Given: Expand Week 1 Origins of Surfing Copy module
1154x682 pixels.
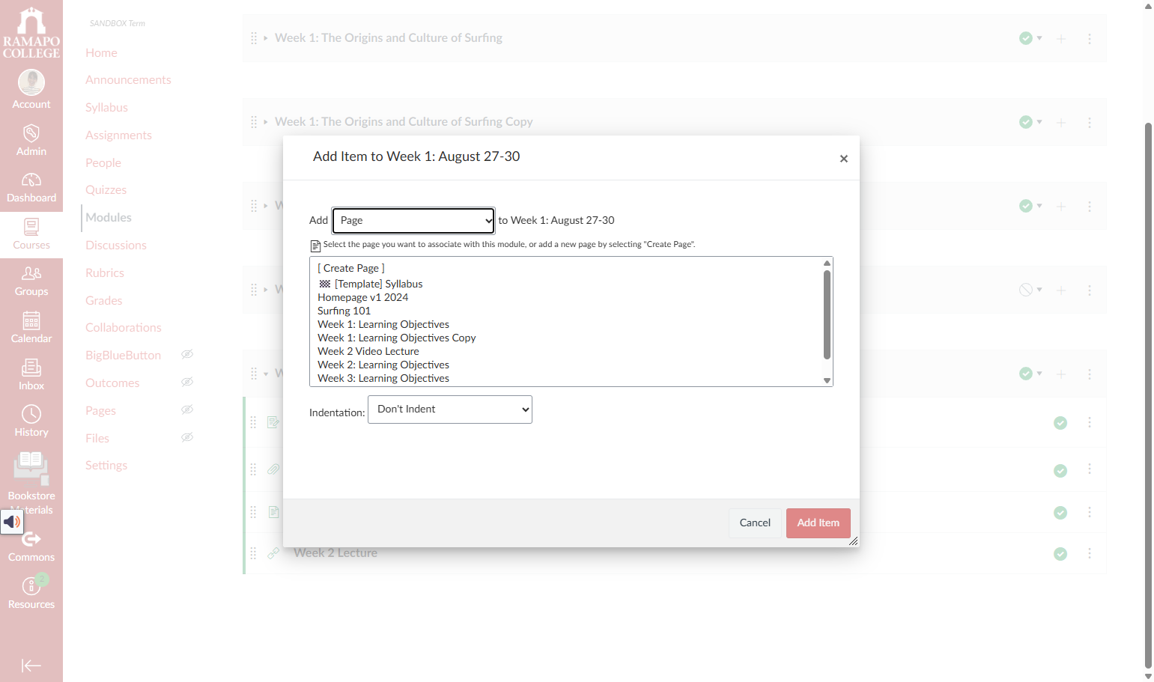Looking at the screenshot, I should pos(265,122).
